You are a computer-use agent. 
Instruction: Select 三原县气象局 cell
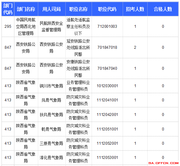coord(51,143)
